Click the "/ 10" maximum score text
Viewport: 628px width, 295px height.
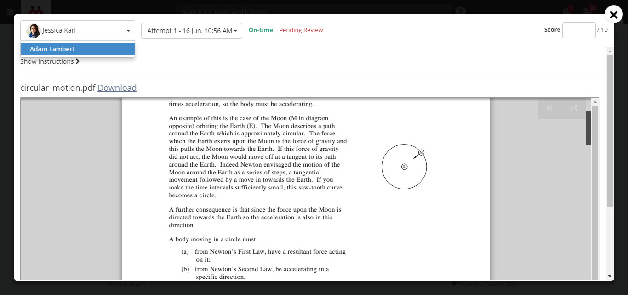point(602,30)
